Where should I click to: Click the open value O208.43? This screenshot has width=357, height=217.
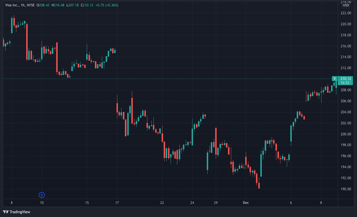[x=43, y=5]
